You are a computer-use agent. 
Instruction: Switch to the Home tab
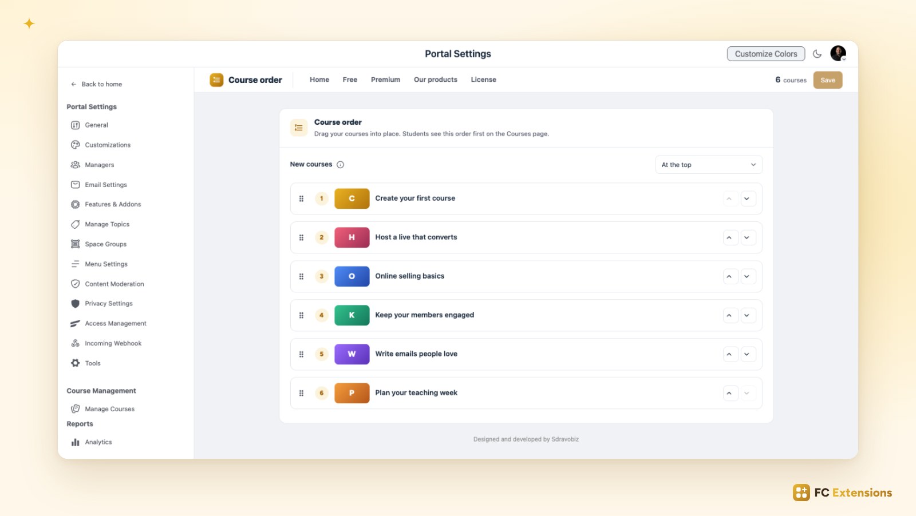pos(319,80)
